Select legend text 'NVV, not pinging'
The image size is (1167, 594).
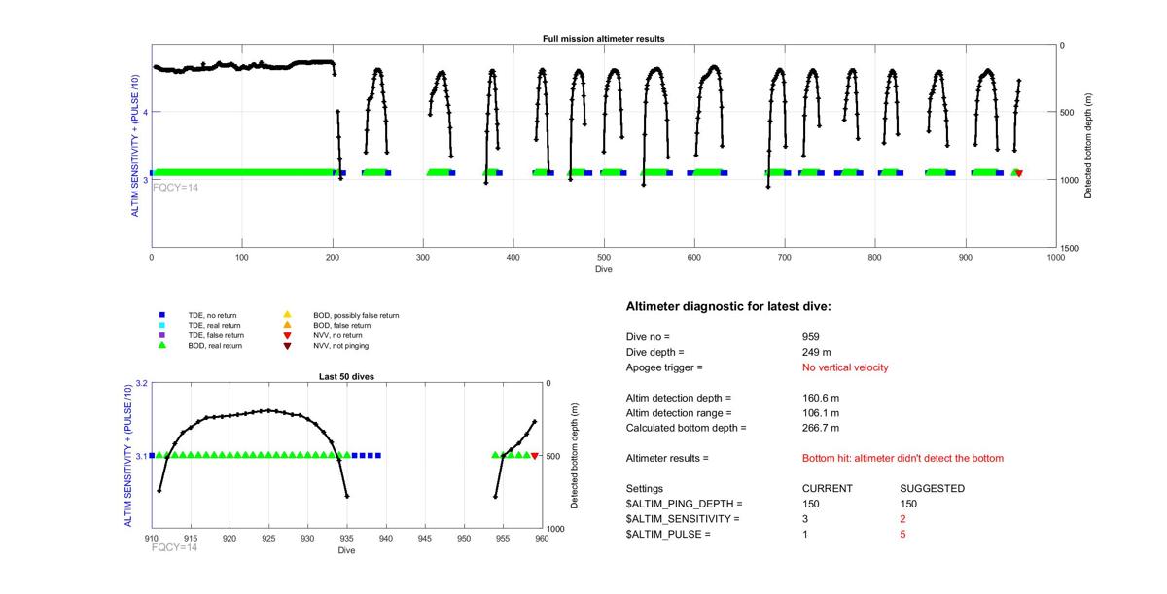(340, 346)
